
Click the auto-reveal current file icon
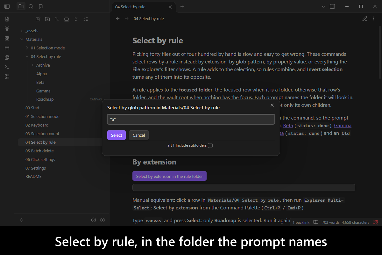(67, 19)
